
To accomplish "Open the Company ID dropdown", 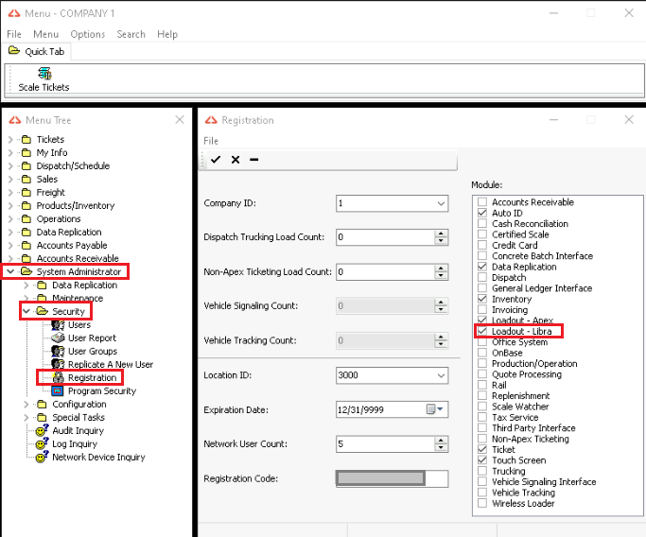I will 441,203.
